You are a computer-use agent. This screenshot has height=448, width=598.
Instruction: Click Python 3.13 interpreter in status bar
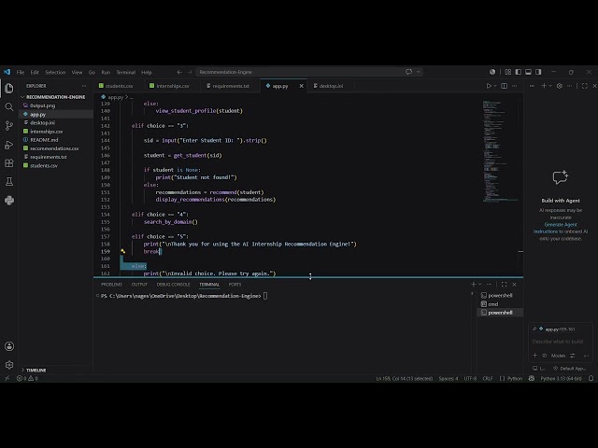pos(561,378)
